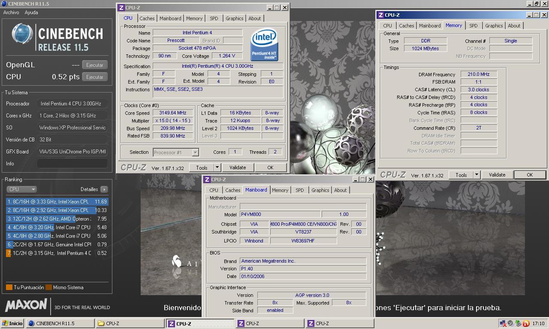Select the 8C/16H @ 3.33 GHz Xeon ranking row
The width and height of the screenshot is (549, 329).
click(x=57, y=201)
